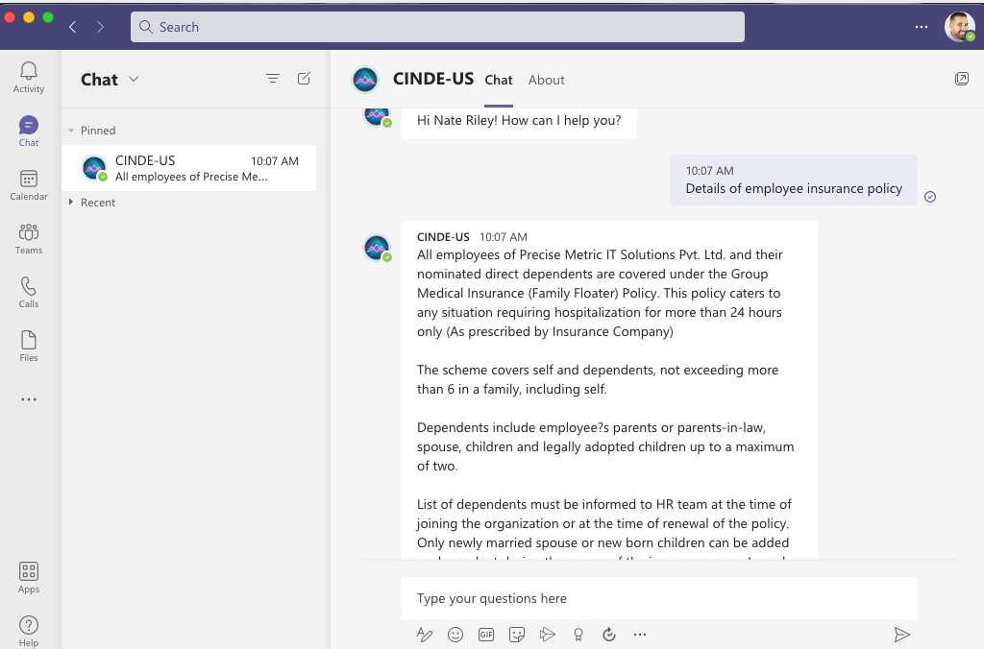Open the chat list Filter
The width and height of the screenshot is (984, 649).
tap(272, 79)
